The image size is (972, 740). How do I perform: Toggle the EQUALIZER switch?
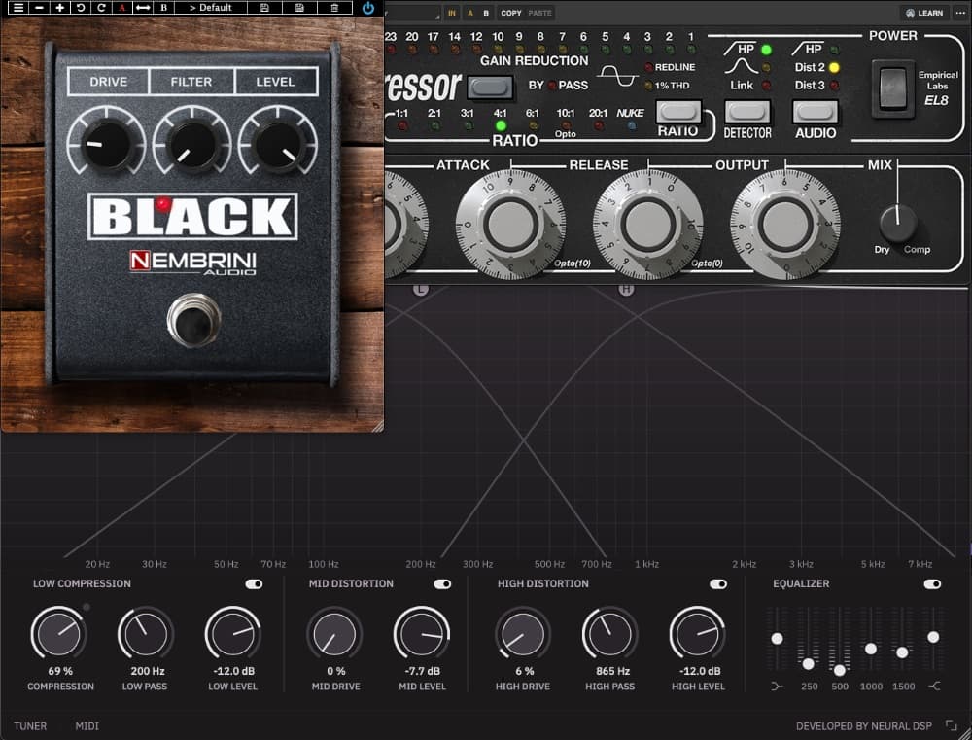[932, 584]
